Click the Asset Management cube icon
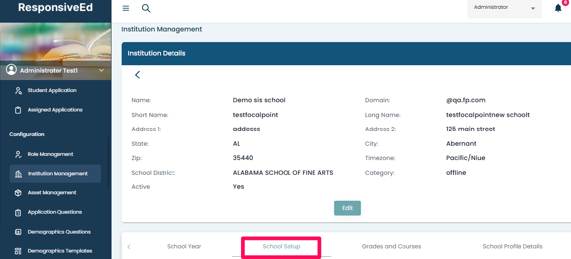571x259 pixels. coord(19,193)
